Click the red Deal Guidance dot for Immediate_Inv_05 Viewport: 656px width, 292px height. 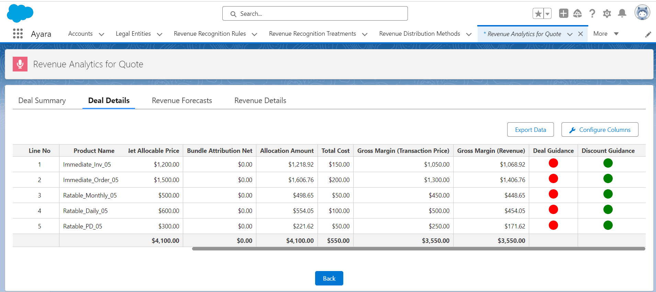pyautogui.click(x=553, y=163)
